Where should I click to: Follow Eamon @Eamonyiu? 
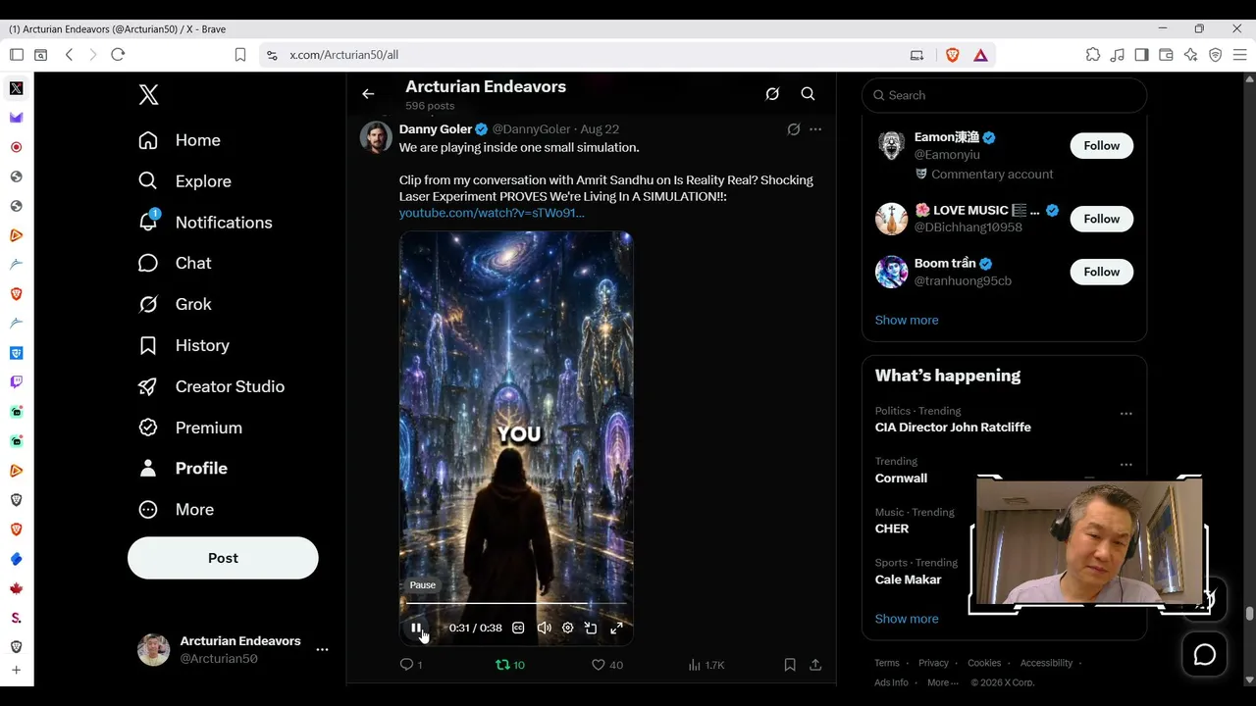pos(1101,146)
